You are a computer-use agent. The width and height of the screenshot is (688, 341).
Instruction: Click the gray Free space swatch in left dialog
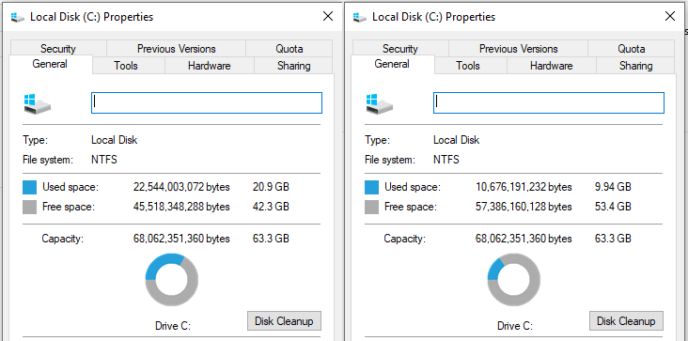(x=29, y=207)
